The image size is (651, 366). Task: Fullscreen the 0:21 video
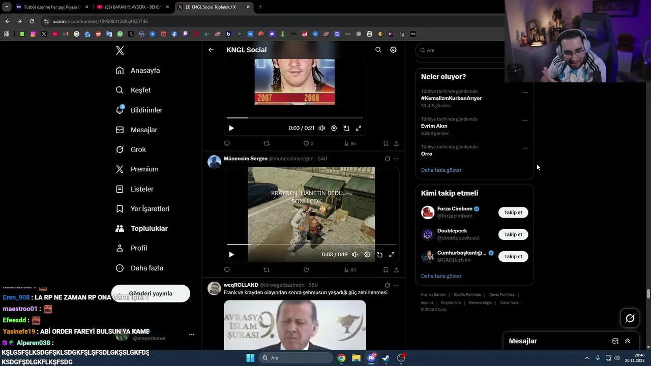(359, 128)
